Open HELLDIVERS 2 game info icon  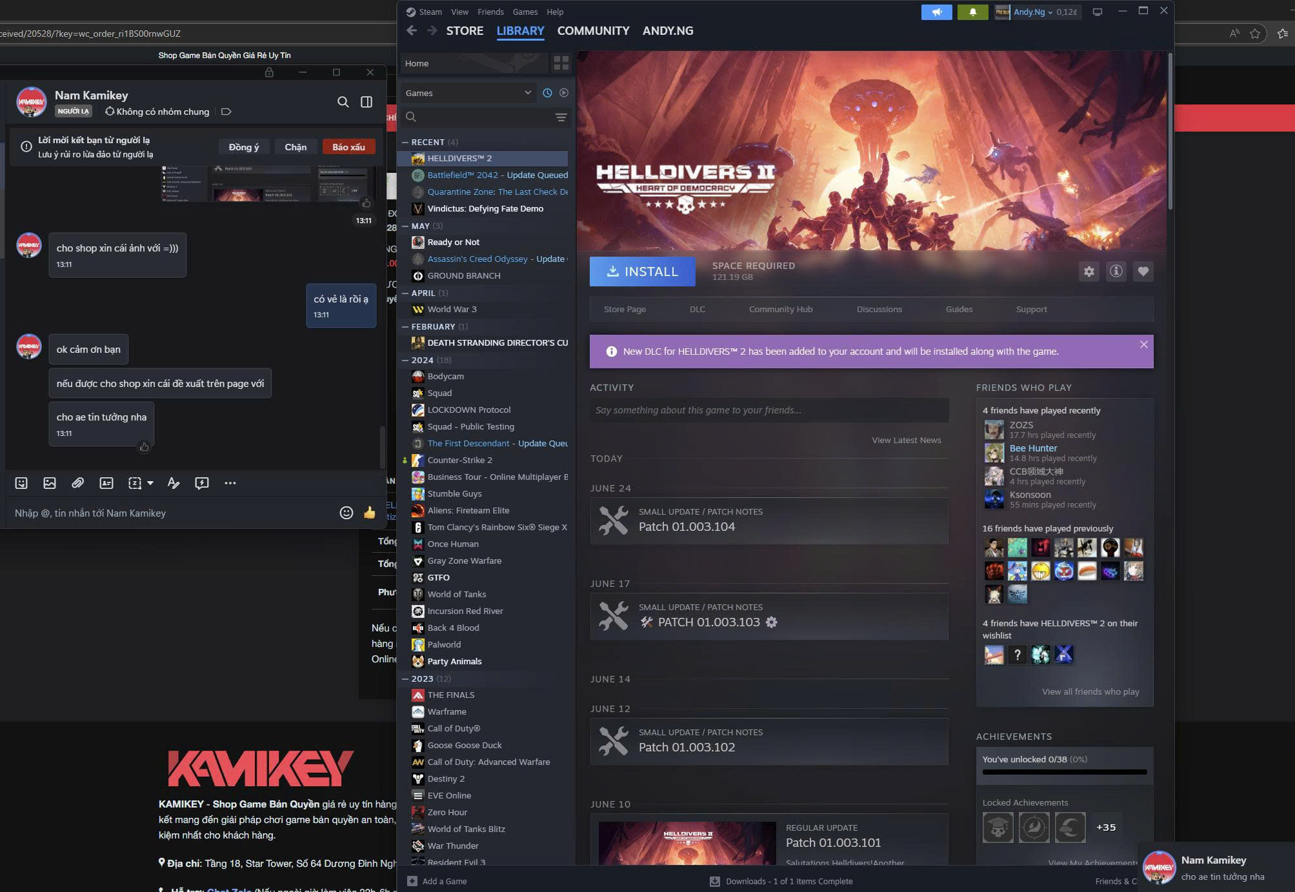click(1116, 272)
